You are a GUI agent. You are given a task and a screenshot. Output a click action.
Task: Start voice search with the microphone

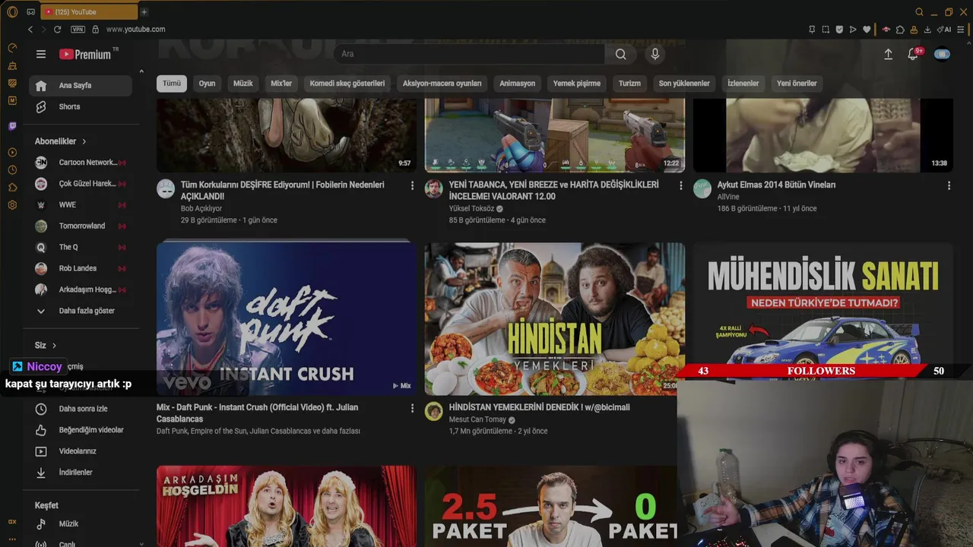pyautogui.click(x=655, y=54)
